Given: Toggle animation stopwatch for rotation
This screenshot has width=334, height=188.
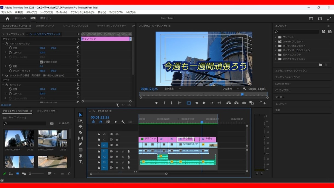Looking at the screenshot, I should pos(10,66).
